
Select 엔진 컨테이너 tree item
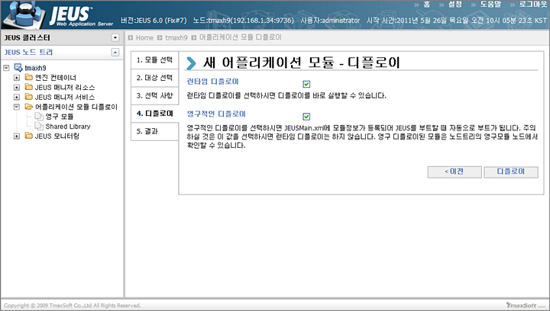(x=56, y=77)
